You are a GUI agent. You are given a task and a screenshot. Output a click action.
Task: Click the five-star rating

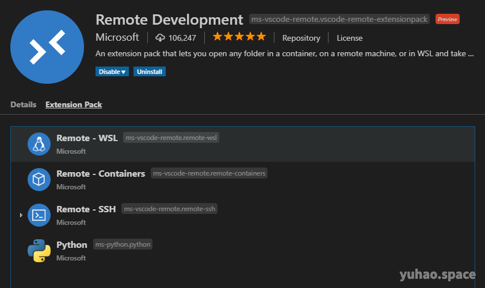[x=239, y=37]
